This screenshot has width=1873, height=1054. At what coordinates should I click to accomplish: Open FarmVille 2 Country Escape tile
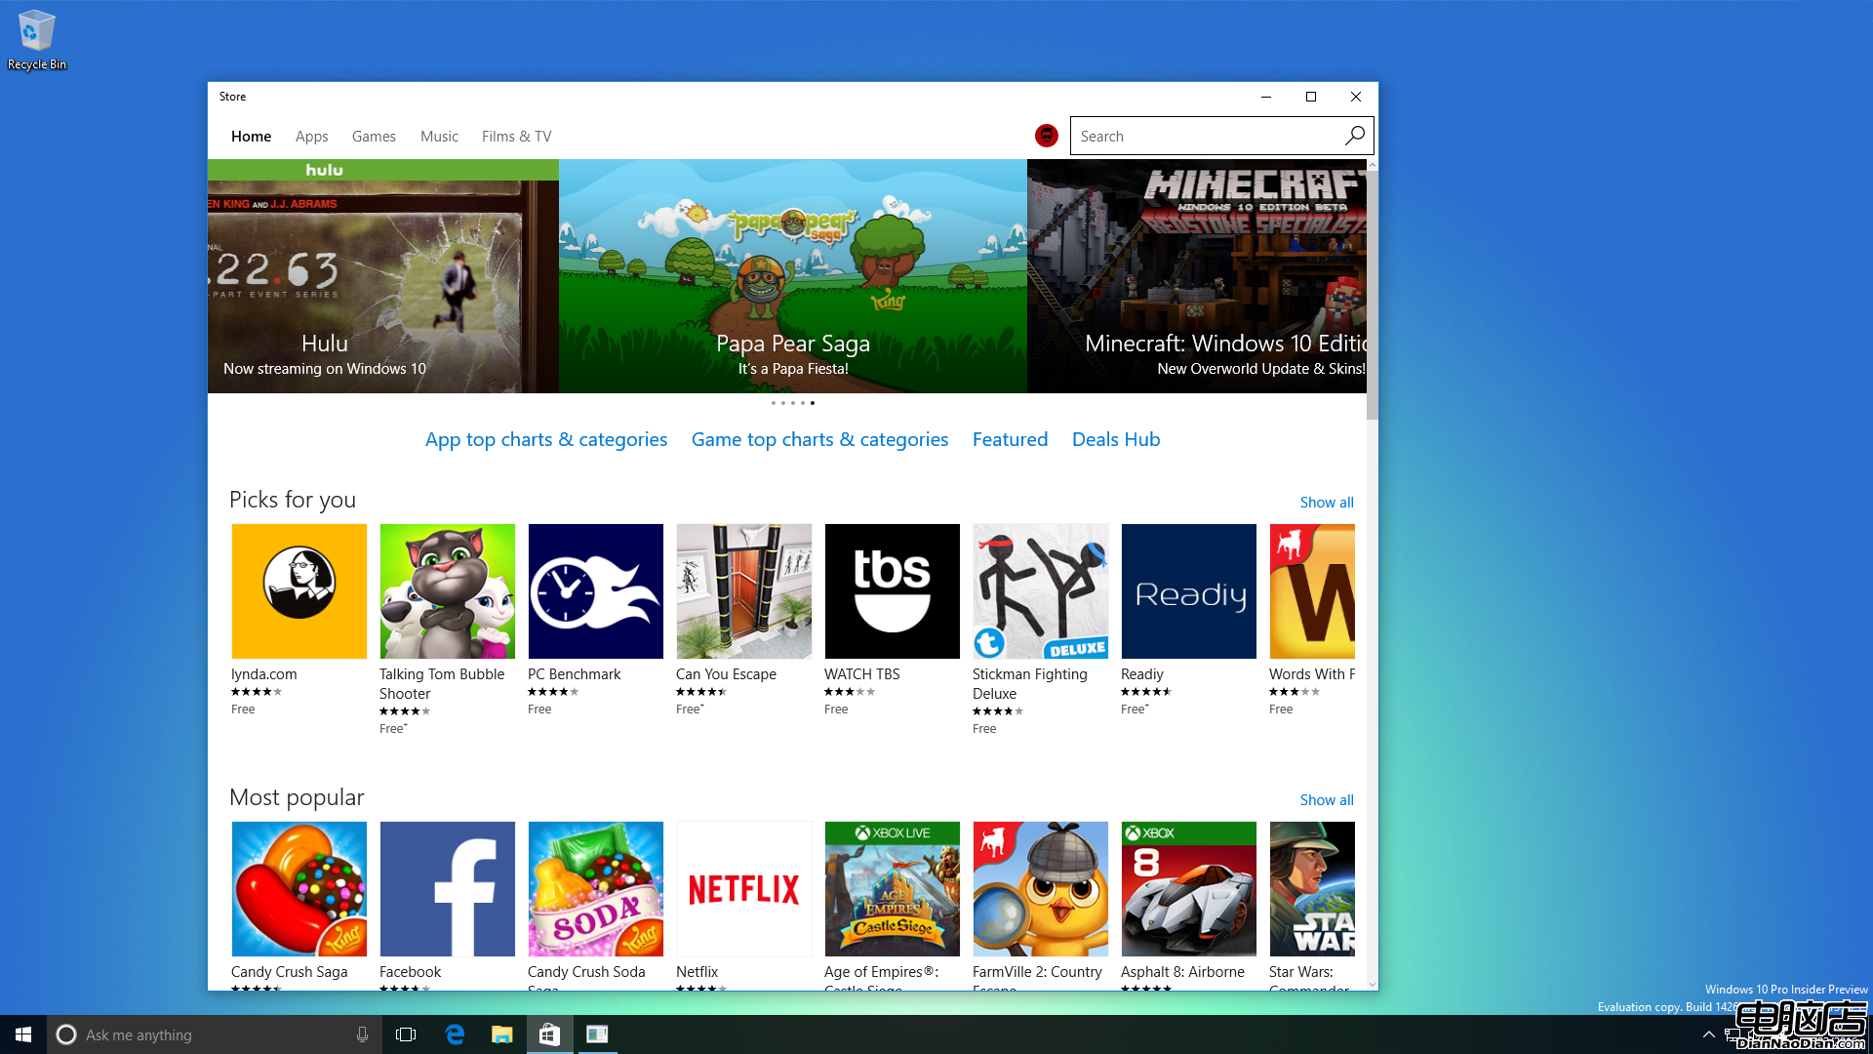pyautogui.click(x=1040, y=889)
